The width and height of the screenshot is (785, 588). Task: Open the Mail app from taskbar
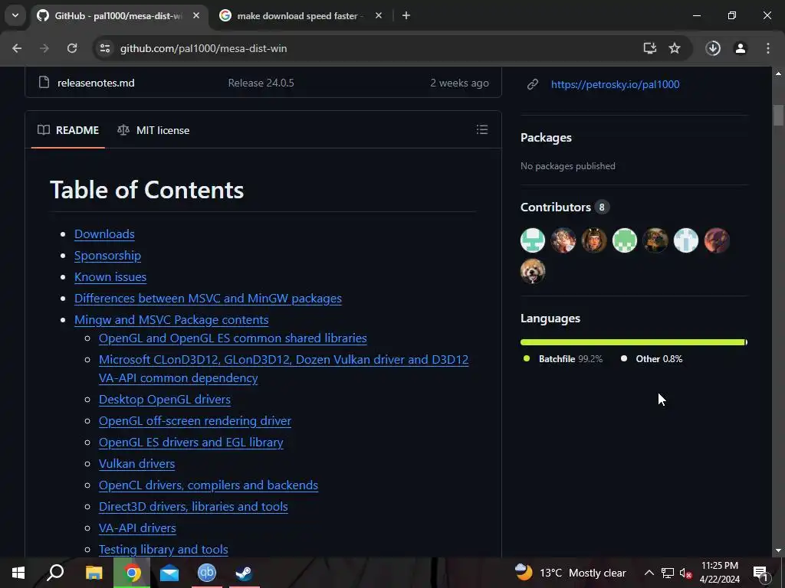[x=169, y=573]
